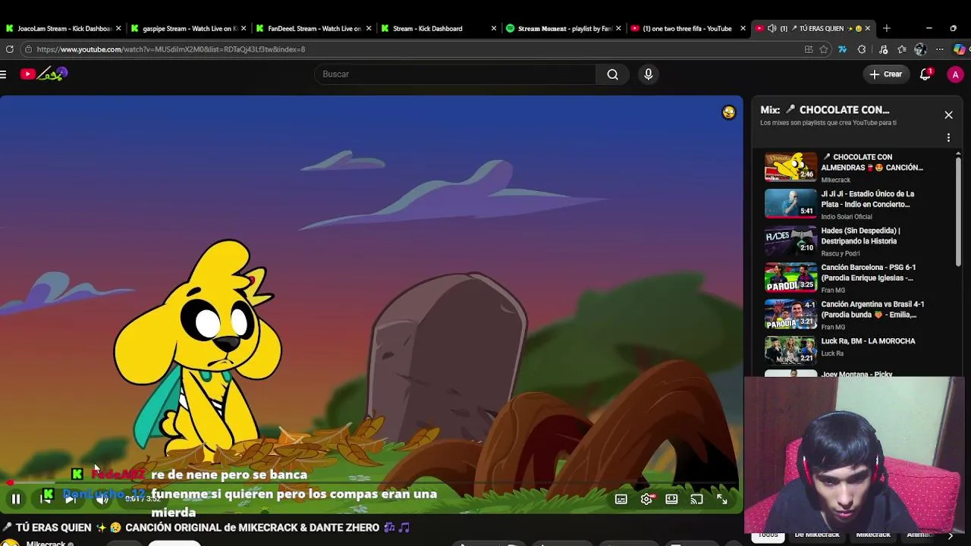Image resolution: width=971 pixels, height=546 pixels.
Task: Open the browser three-dot menu
Action: click(x=939, y=49)
